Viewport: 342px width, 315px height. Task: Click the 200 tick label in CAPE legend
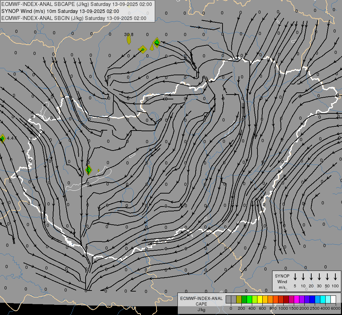pyautogui.click(x=241, y=308)
